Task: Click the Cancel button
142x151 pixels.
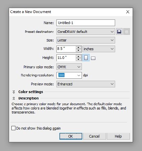Action: [x=94, y=136]
